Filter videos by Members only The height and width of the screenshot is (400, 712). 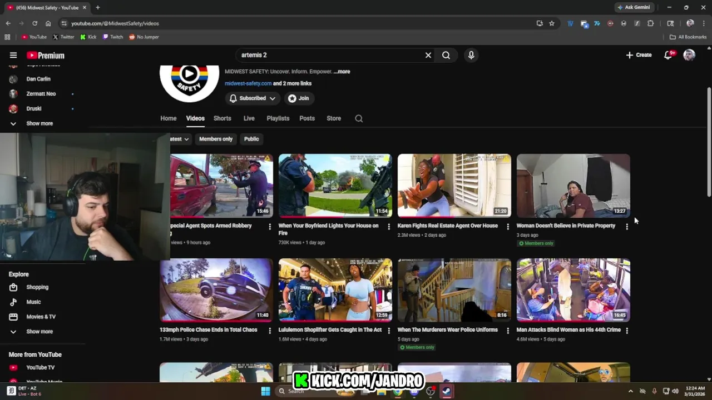[216, 139]
